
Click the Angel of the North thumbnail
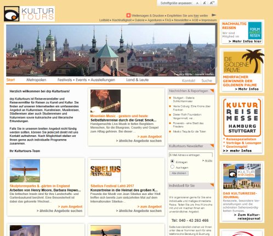pyautogui.click(x=25, y=171)
